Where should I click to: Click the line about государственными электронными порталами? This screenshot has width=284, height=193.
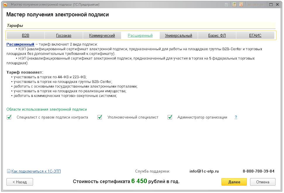(75, 86)
